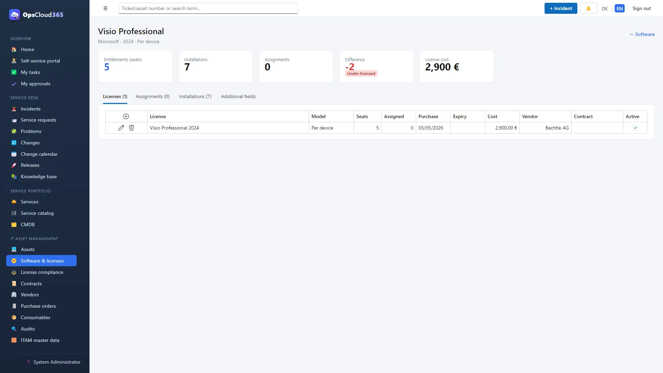Click the purchase date 03/05/2026
This screenshot has width=663, height=373.
[431, 128]
